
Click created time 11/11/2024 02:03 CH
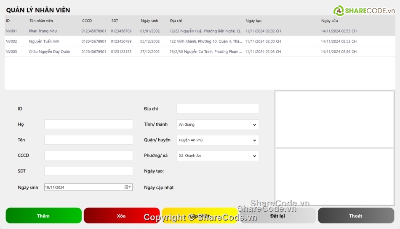click(263, 51)
